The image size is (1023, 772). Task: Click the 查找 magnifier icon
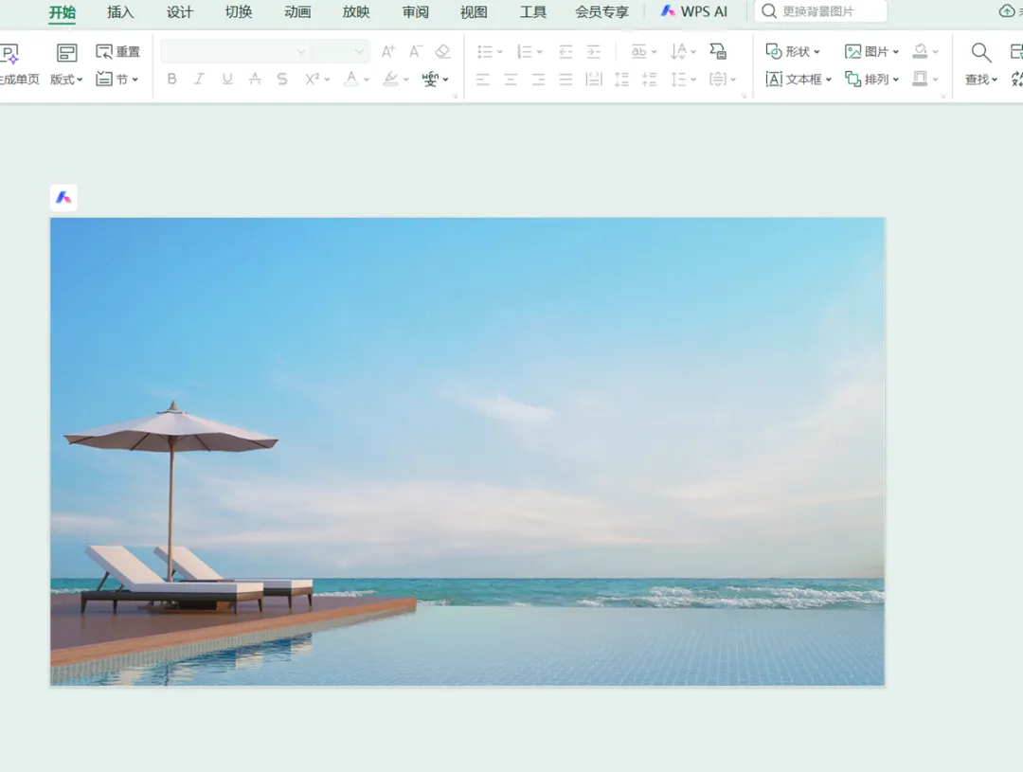[980, 52]
